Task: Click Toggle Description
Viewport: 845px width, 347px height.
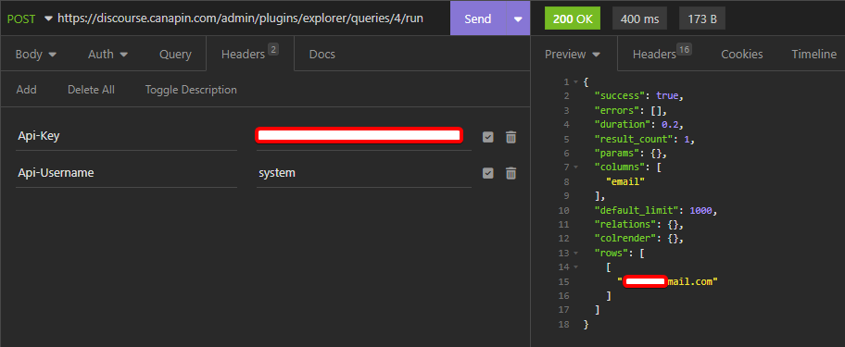Action: coord(191,90)
